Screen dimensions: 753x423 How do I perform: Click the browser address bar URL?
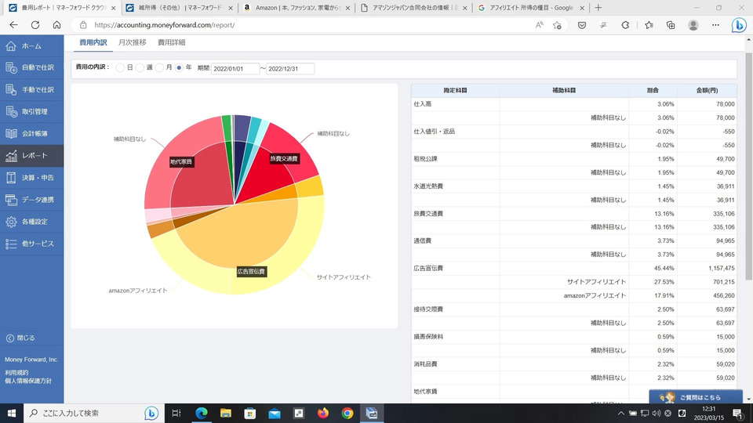point(164,25)
